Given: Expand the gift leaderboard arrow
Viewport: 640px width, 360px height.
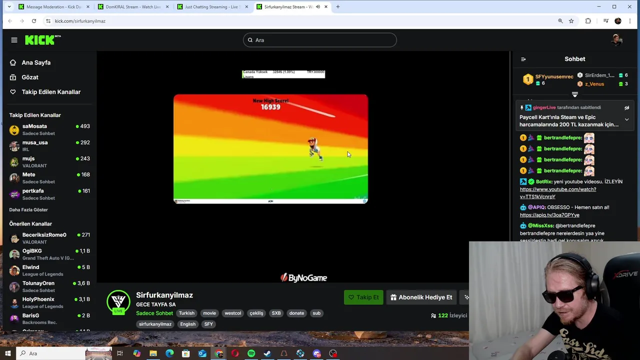Looking at the screenshot, I should point(575,94).
